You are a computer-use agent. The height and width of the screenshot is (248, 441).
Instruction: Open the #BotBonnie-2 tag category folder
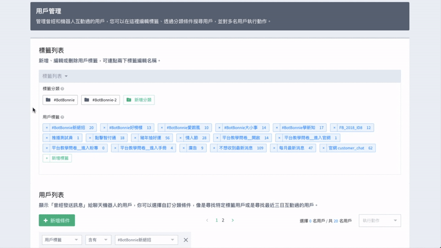(100, 100)
